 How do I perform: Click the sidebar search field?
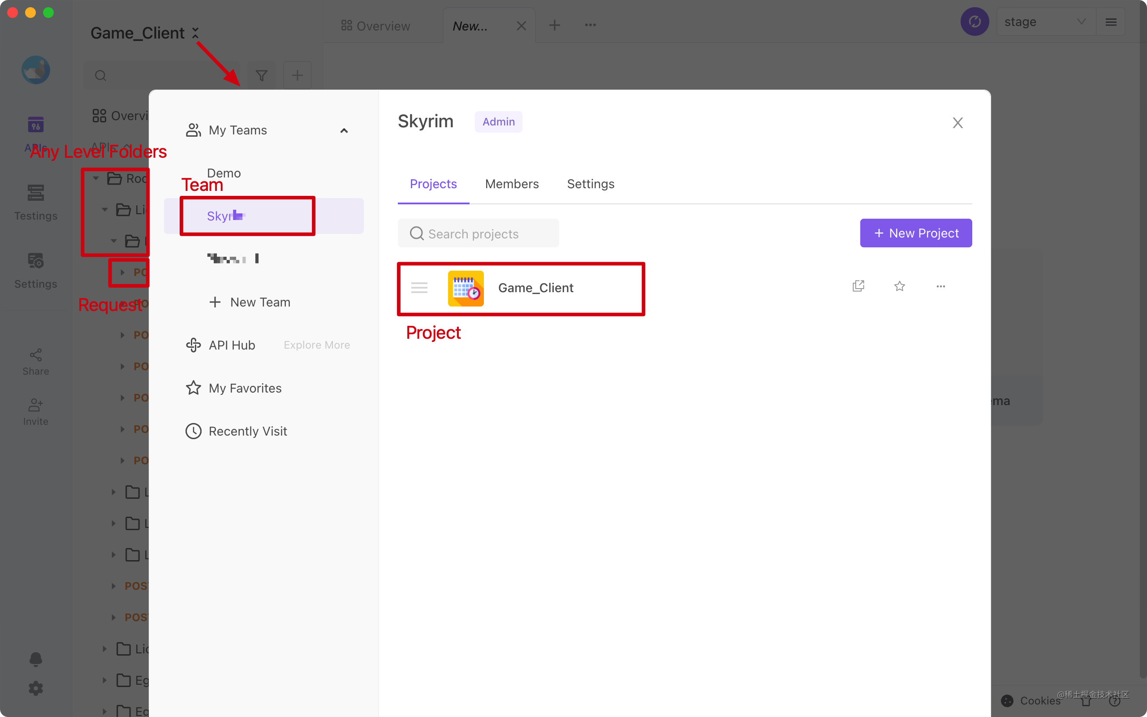pyautogui.click(x=162, y=75)
